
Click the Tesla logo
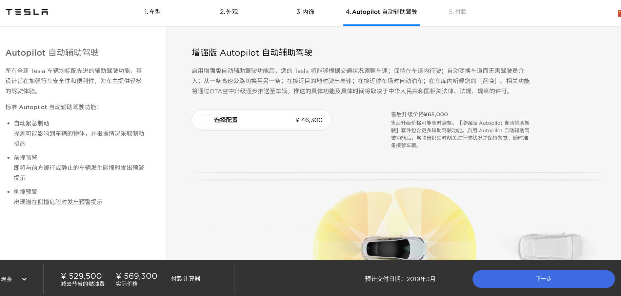click(x=27, y=12)
